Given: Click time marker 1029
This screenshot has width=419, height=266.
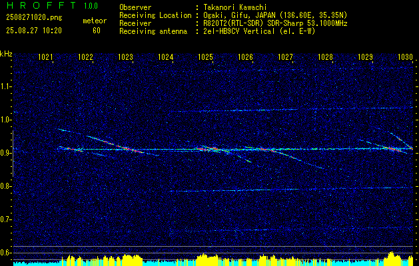Looking at the screenshot, I should pos(365,57).
